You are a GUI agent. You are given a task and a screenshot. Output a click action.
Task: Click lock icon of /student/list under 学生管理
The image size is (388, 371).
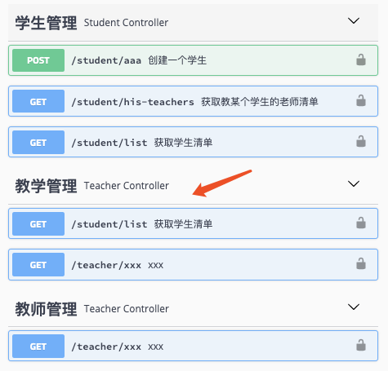click(x=361, y=141)
